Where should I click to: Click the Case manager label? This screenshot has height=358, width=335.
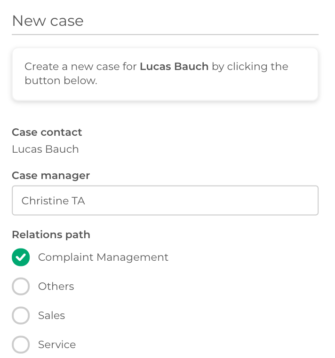[51, 176]
